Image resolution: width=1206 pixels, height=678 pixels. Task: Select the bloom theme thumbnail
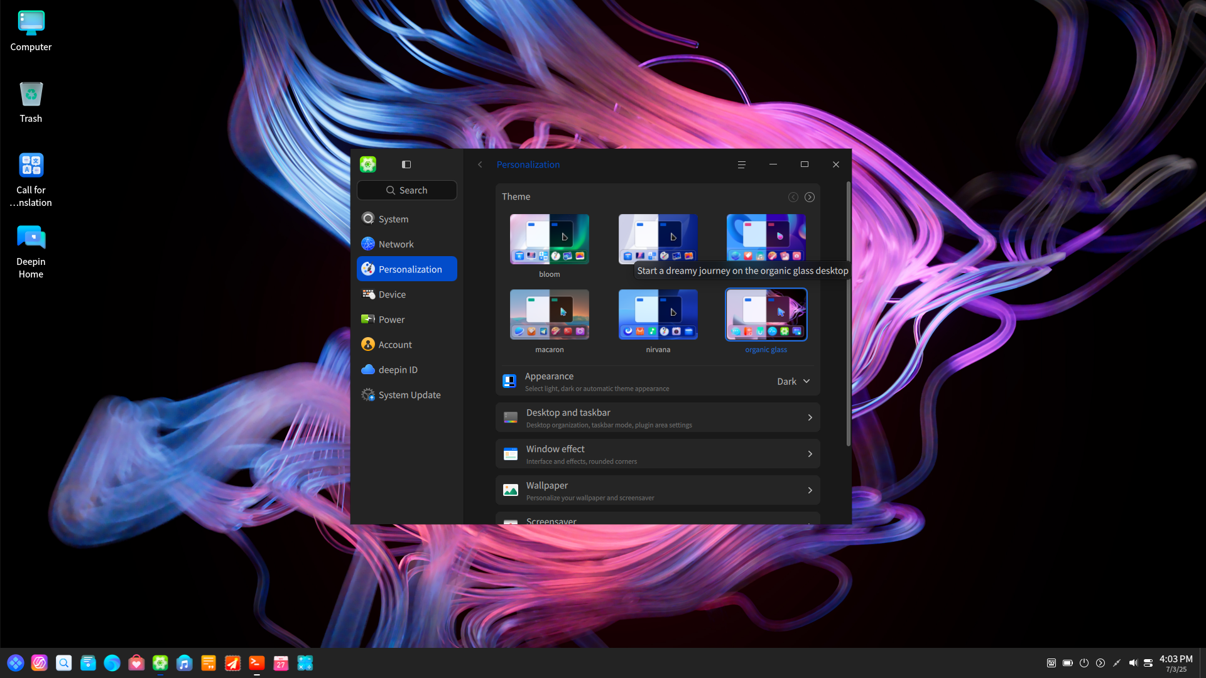[550, 239]
